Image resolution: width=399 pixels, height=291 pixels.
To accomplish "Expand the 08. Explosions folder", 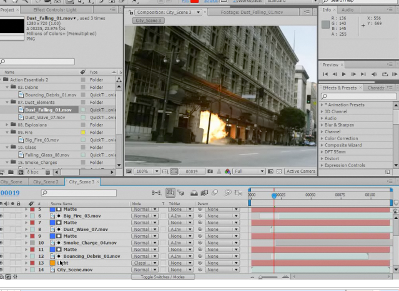I will point(7,125).
